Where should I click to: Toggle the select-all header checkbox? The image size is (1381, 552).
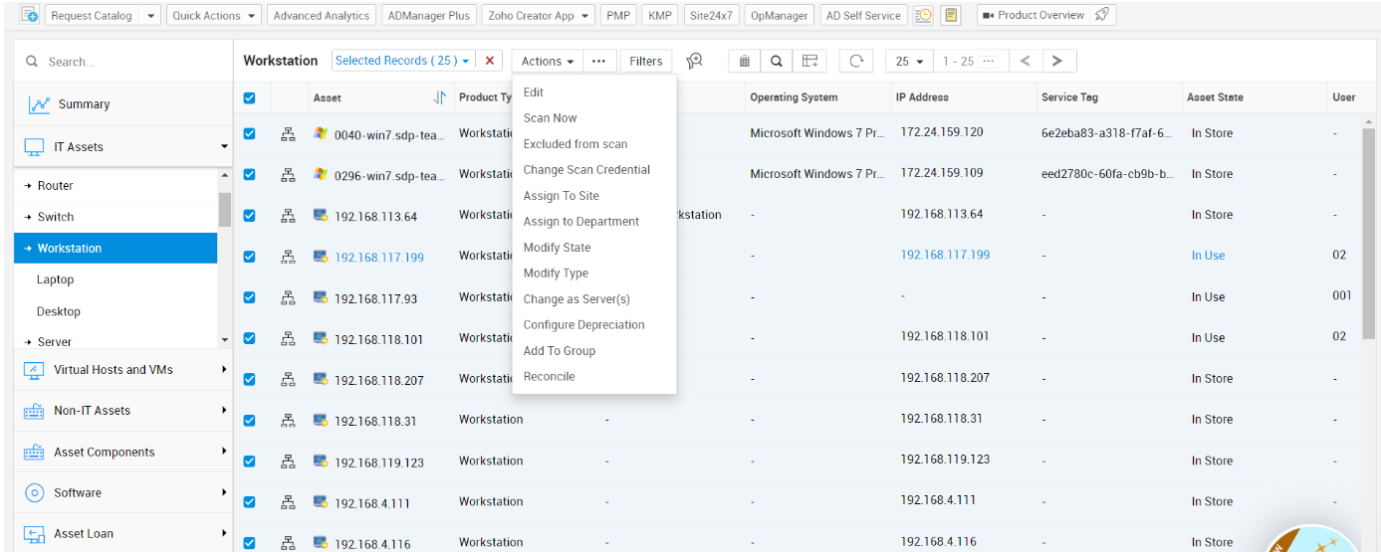coord(249,97)
